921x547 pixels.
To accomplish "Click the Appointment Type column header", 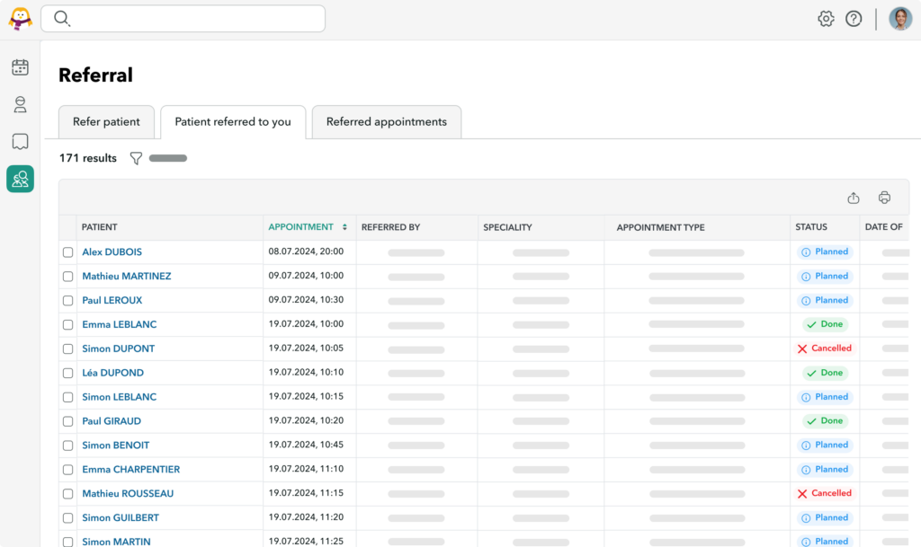I will coord(660,227).
